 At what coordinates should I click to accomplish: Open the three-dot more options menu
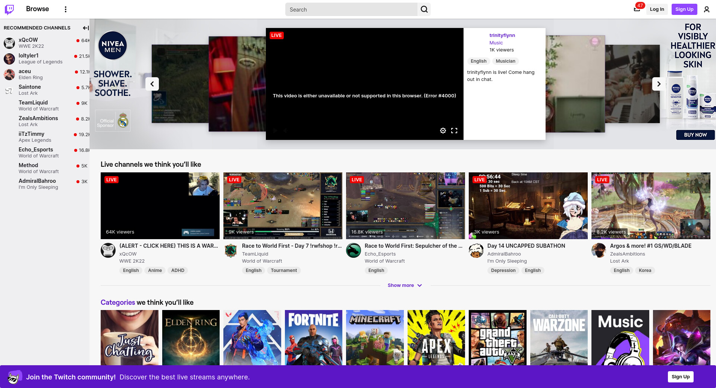tap(66, 9)
